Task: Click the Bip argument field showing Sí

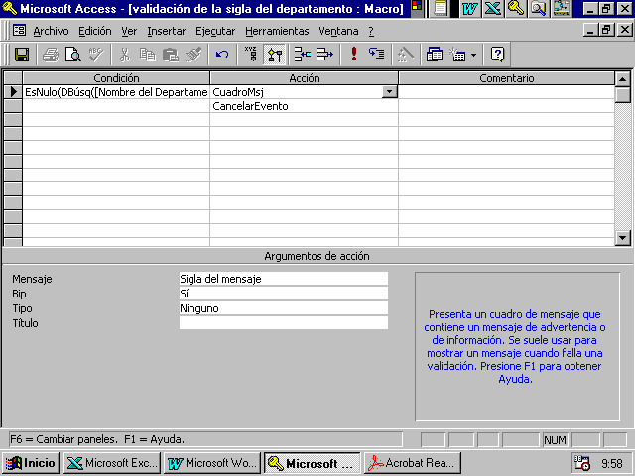Action: [284, 294]
